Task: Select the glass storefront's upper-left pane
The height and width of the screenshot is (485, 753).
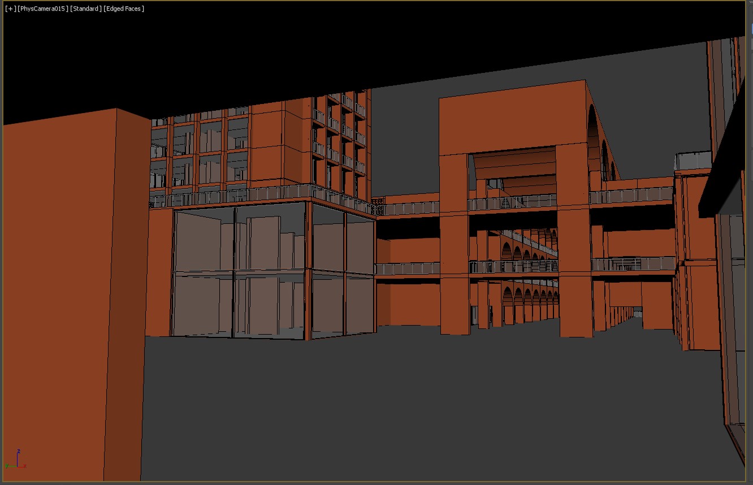Action: click(x=204, y=239)
